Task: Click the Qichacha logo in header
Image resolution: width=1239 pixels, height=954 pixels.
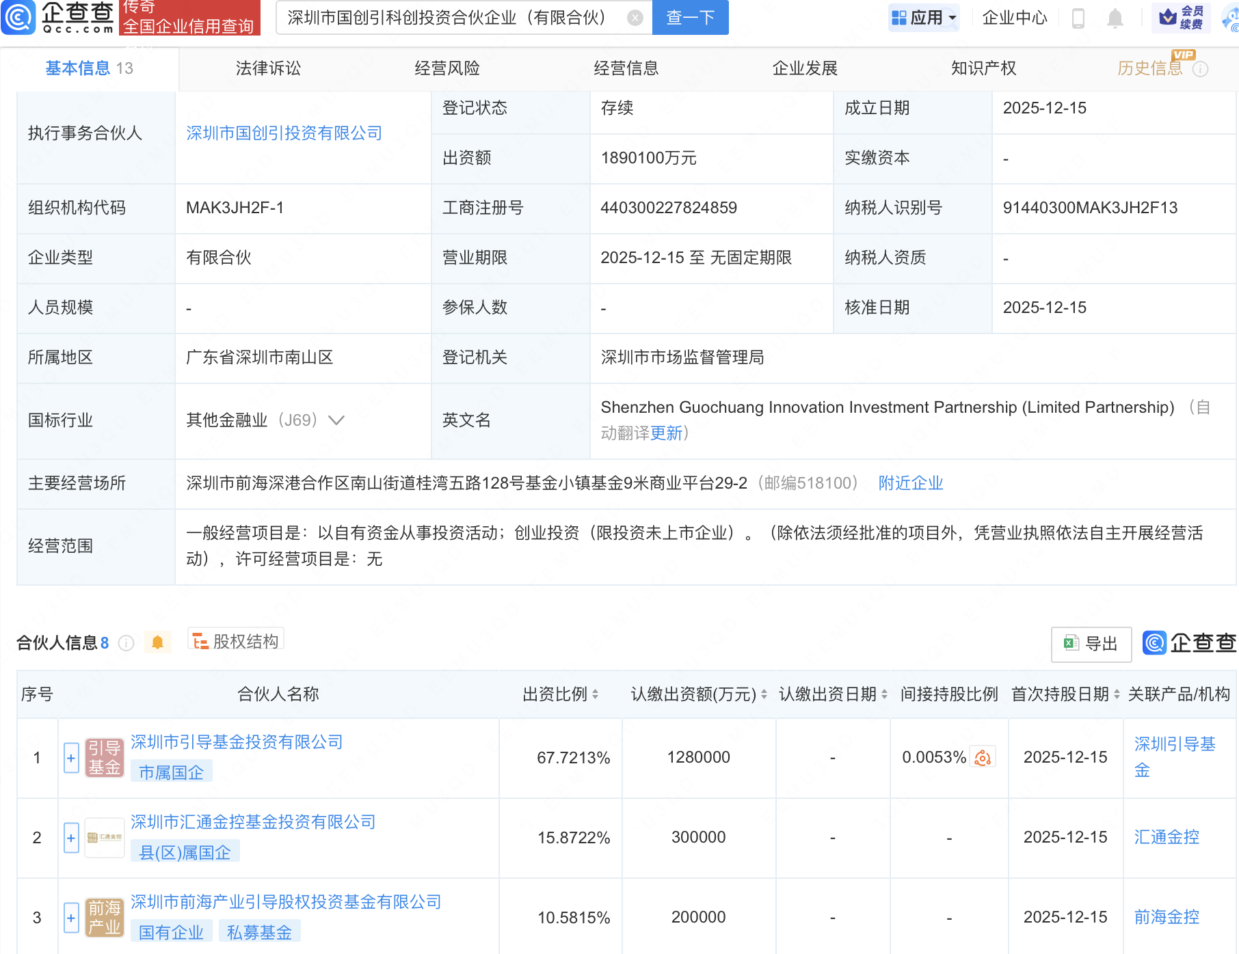Action: (x=58, y=17)
